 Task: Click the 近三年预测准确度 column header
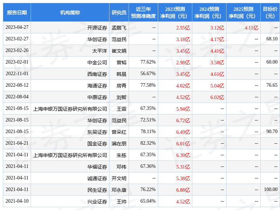tap(143, 13)
